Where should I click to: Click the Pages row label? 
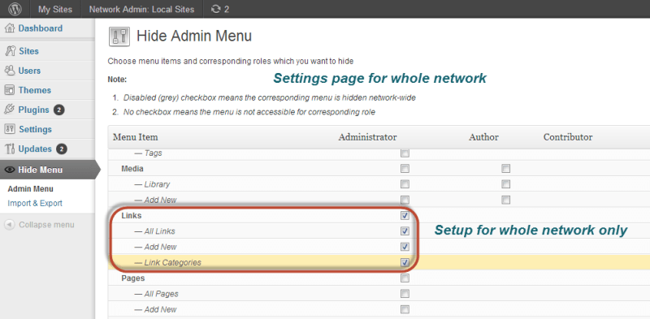pyautogui.click(x=132, y=278)
